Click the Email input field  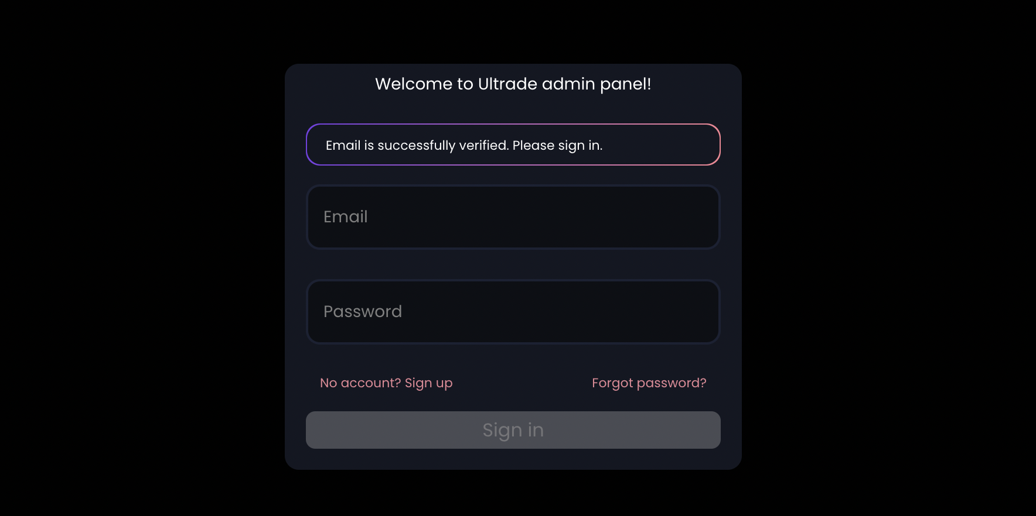(513, 217)
